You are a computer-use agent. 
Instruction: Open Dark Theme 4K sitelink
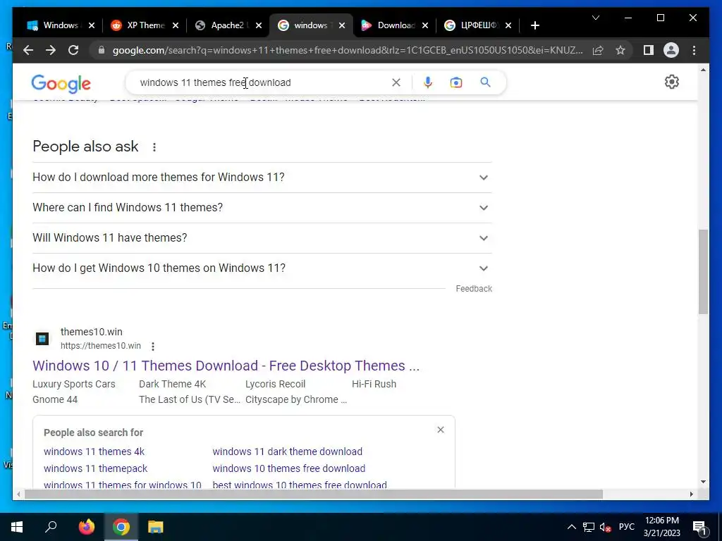click(173, 384)
